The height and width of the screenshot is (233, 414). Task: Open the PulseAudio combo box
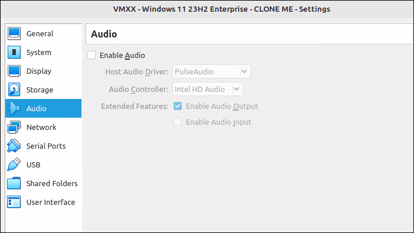pos(212,71)
